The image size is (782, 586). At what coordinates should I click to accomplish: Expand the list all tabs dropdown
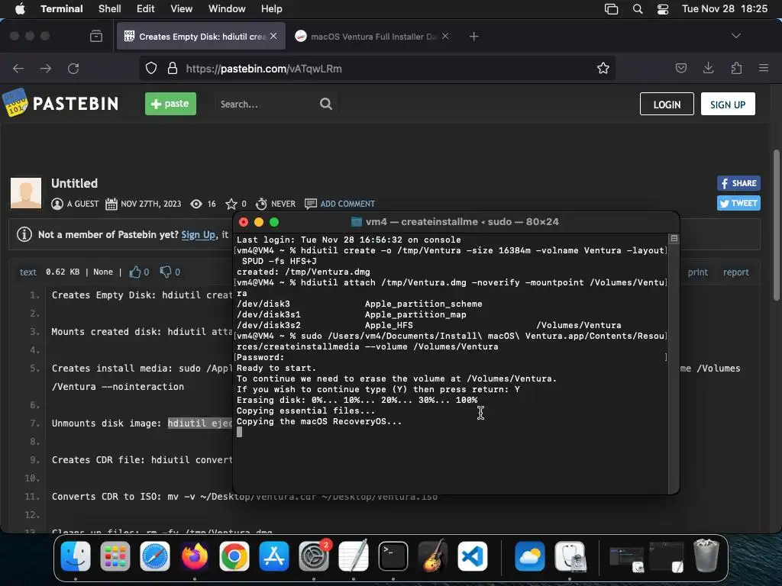click(735, 36)
